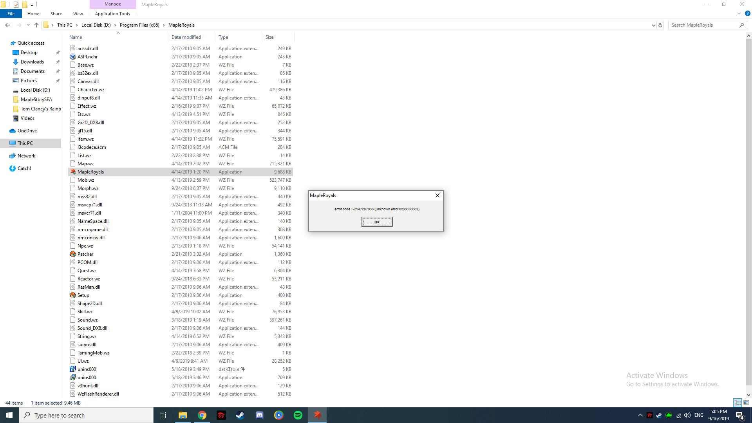Open volume control in system tray
Image resolution: width=752 pixels, height=423 pixels.
(x=687, y=415)
